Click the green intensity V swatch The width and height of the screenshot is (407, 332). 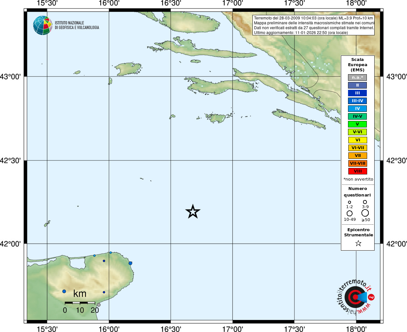357,124
